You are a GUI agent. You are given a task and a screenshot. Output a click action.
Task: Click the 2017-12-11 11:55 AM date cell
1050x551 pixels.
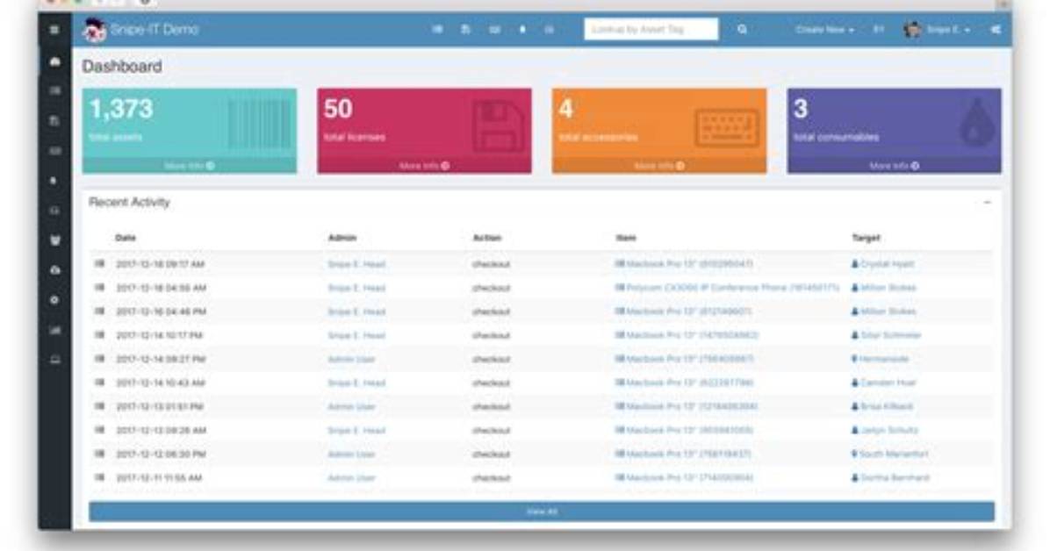(x=159, y=478)
